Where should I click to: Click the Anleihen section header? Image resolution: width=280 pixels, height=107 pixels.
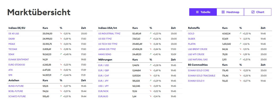(14, 81)
